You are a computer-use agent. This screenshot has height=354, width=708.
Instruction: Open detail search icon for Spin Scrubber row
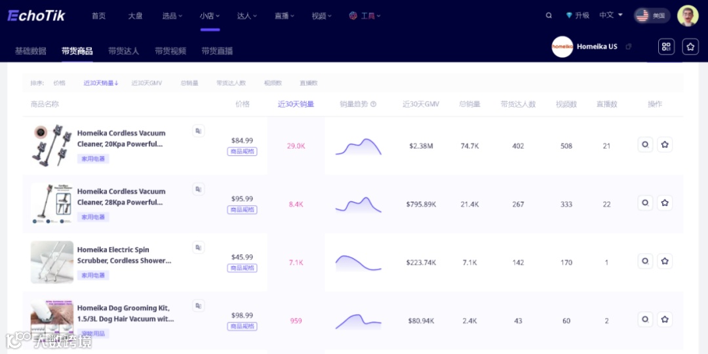point(645,261)
